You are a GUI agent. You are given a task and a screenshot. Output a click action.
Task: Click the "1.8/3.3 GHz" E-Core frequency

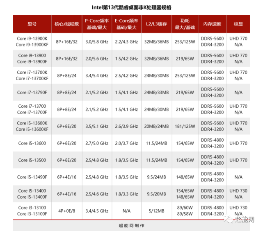(x=126, y=194)
